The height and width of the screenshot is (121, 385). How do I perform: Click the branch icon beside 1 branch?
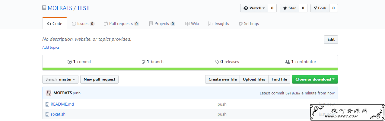[x=144, y=62]
